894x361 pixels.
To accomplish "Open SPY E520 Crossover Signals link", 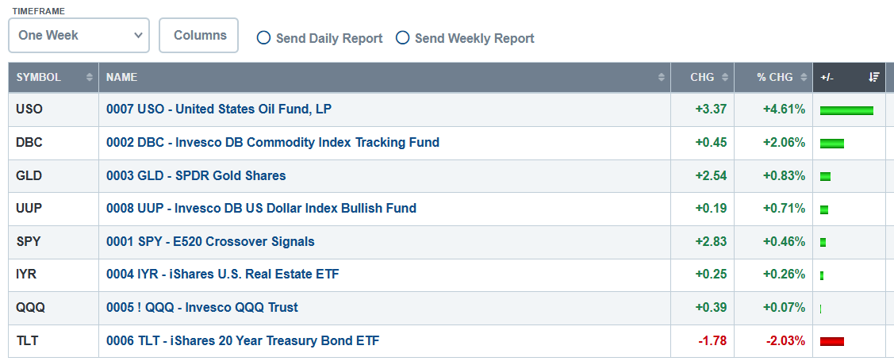I will click(210, 242).
